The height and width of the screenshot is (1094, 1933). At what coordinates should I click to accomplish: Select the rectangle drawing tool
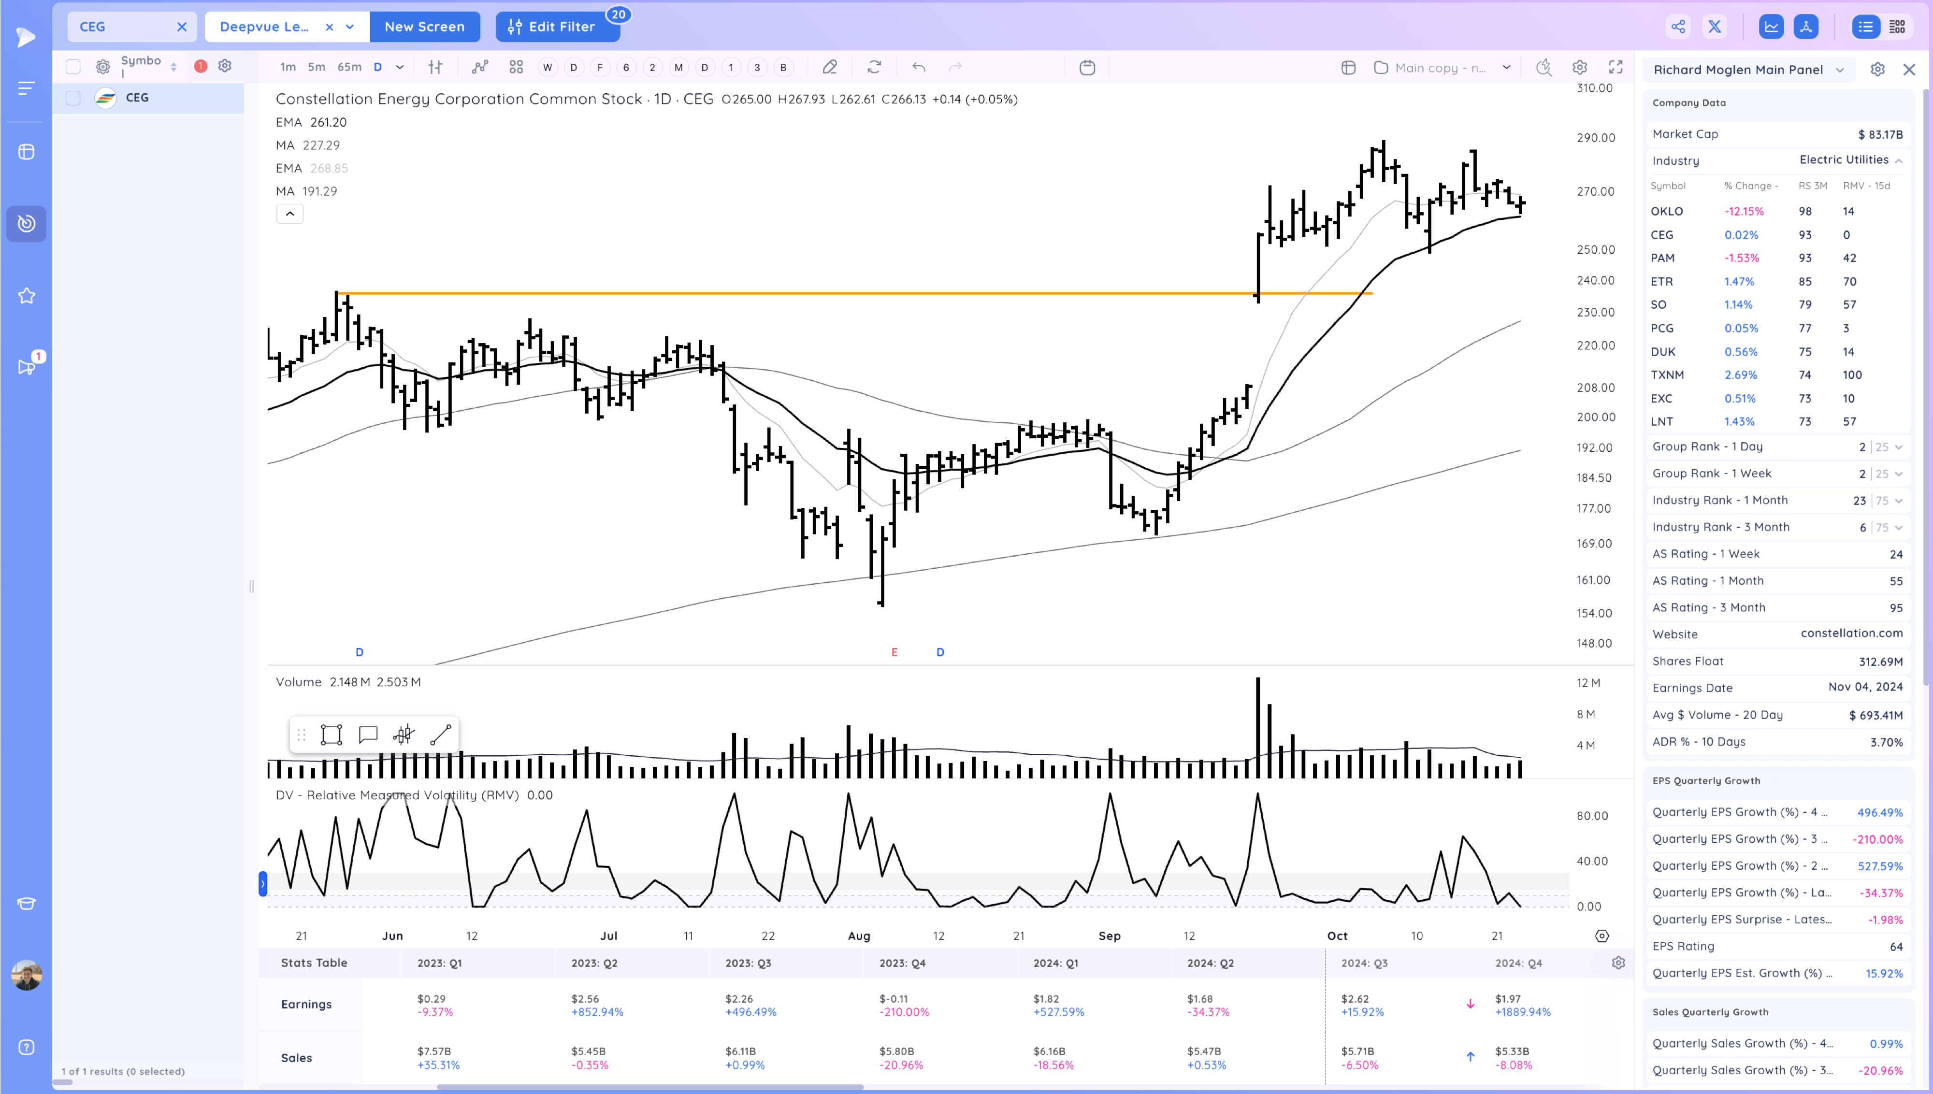coord(332,734)
